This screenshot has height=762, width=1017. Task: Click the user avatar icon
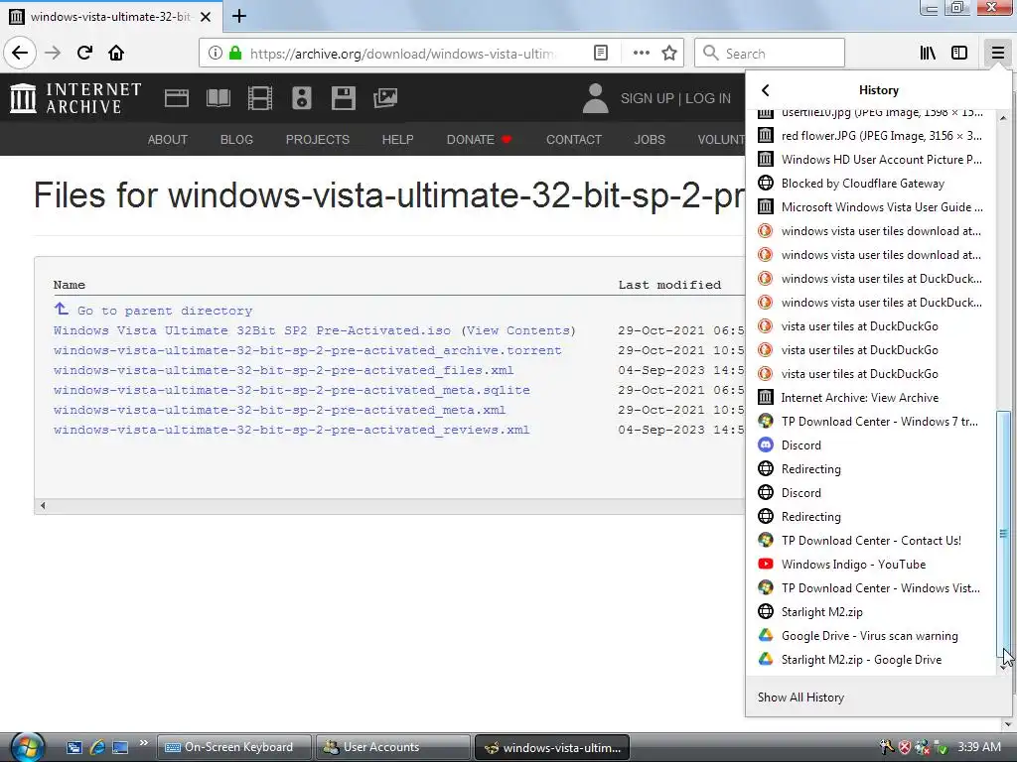(595, 98)
